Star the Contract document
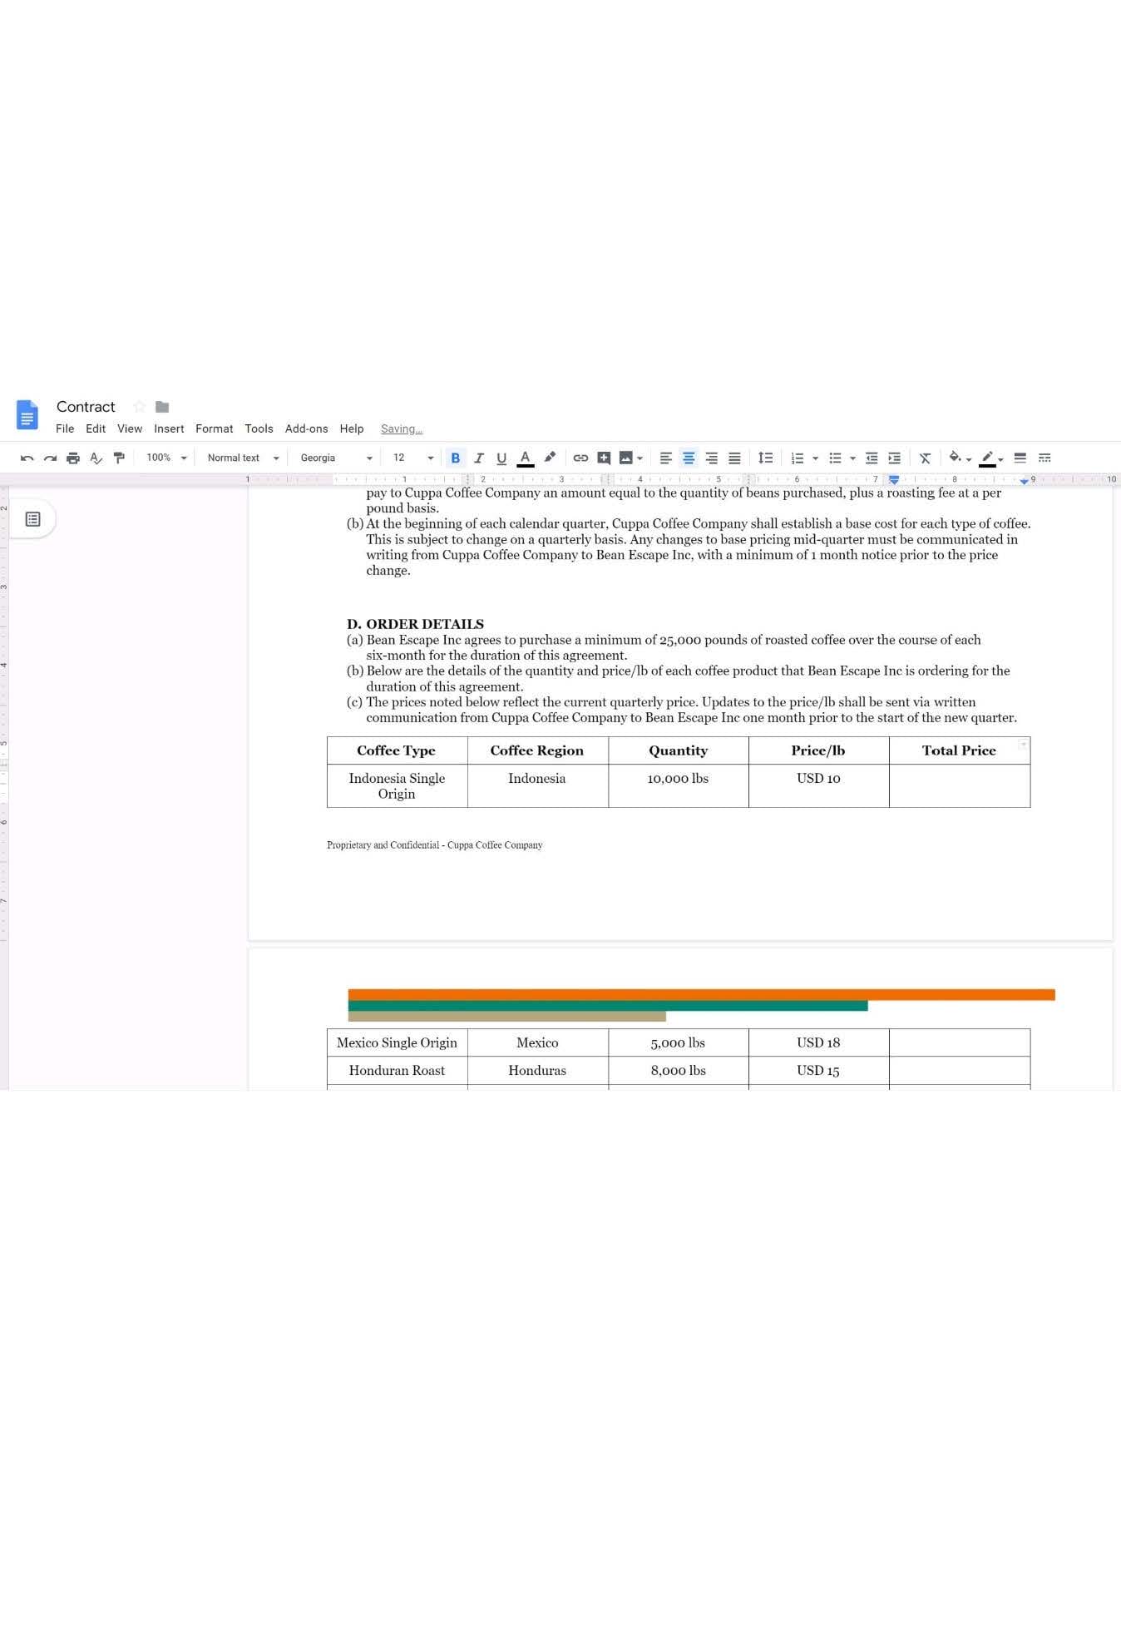The image size is (1121, 1649). click(x=140, y=407)
